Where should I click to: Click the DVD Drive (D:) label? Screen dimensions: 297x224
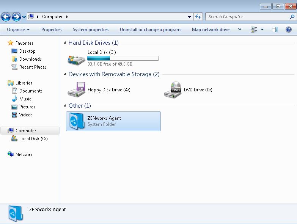tap(198, 90)
